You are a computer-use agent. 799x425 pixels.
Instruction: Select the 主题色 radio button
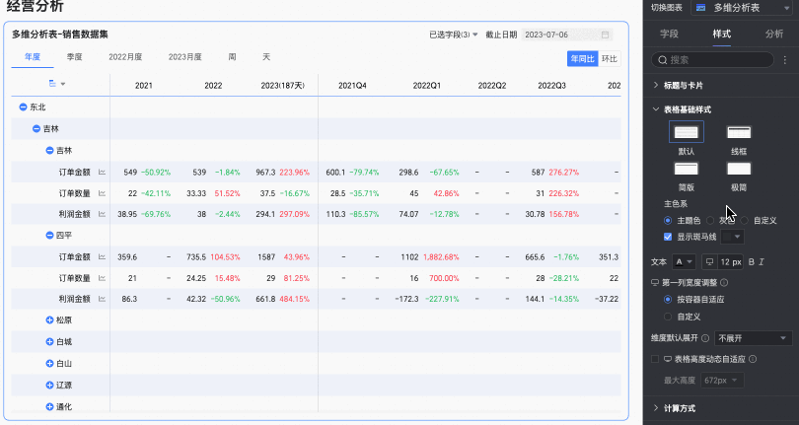tap(668, 220)
